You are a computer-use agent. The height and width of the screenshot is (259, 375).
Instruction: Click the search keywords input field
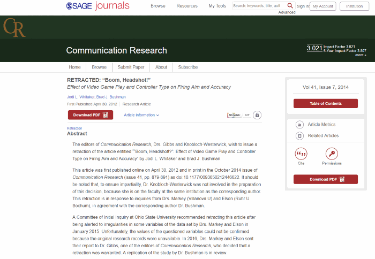point(259,6)
